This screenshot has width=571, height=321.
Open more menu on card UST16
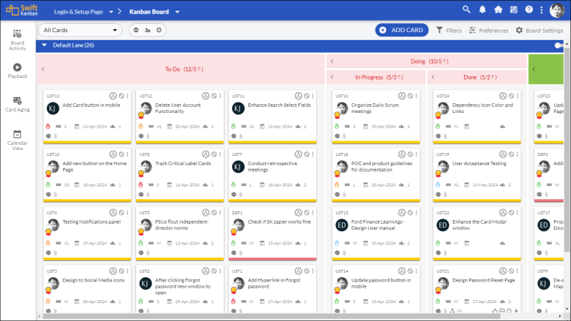click(x=416, y=96)
